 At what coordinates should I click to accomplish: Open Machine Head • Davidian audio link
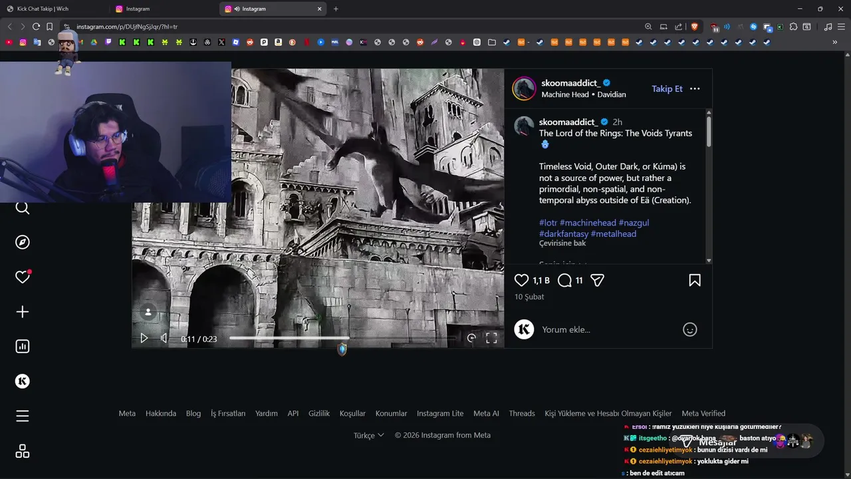point(584,94)
